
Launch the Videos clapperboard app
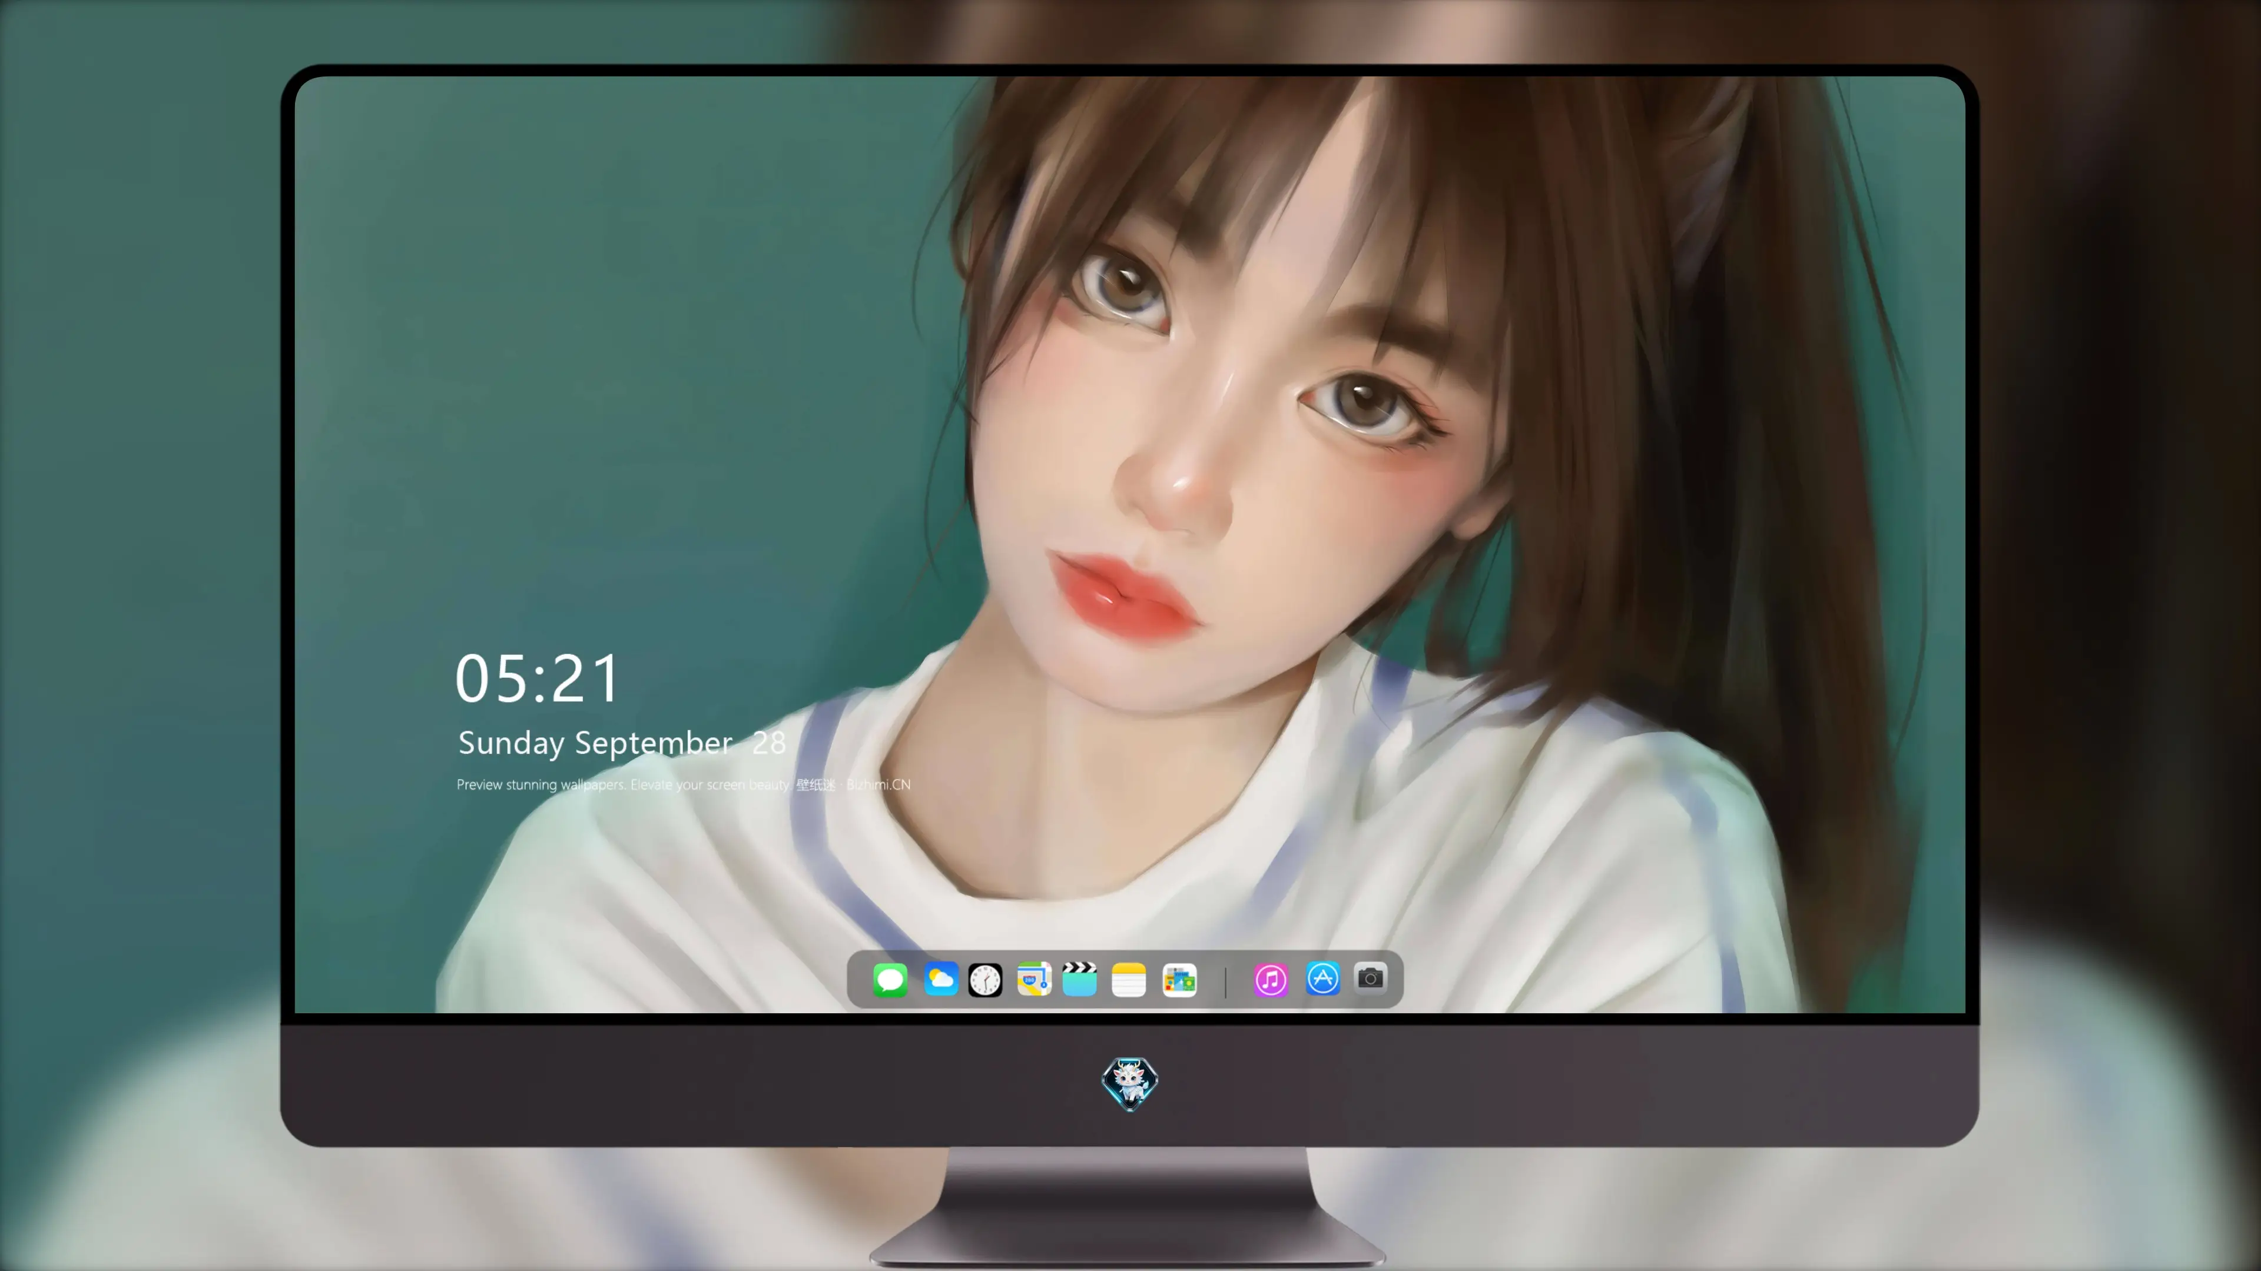point(1080,979)
